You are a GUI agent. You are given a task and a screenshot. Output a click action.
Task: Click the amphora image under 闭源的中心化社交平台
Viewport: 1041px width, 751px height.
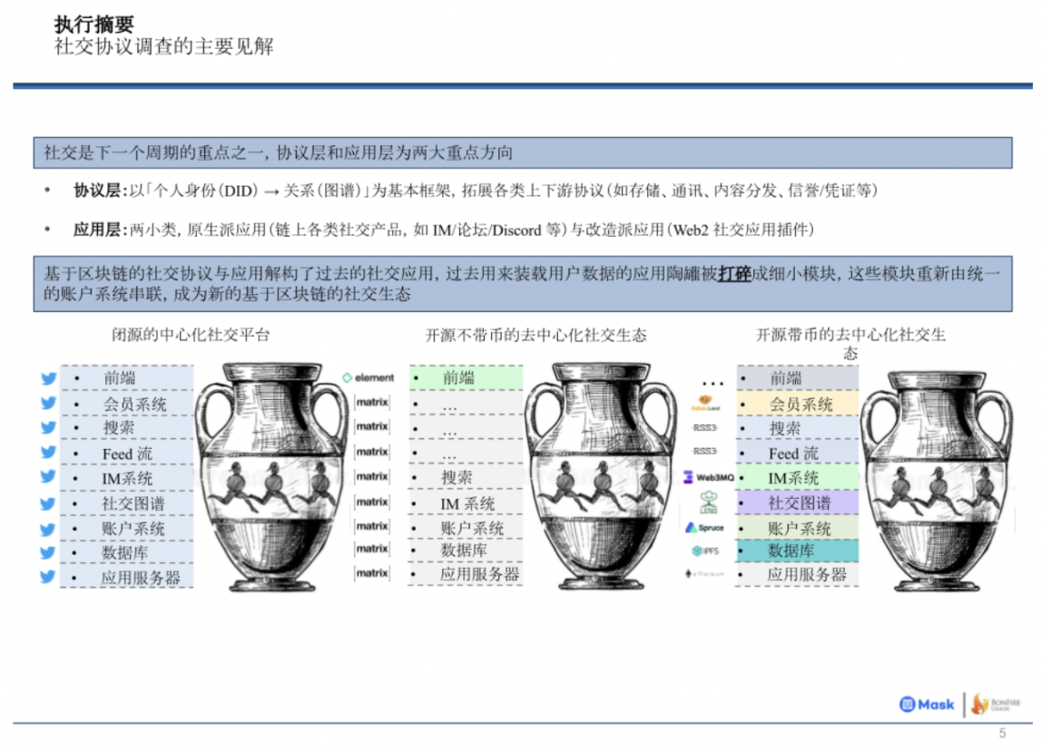click(272, 476)
